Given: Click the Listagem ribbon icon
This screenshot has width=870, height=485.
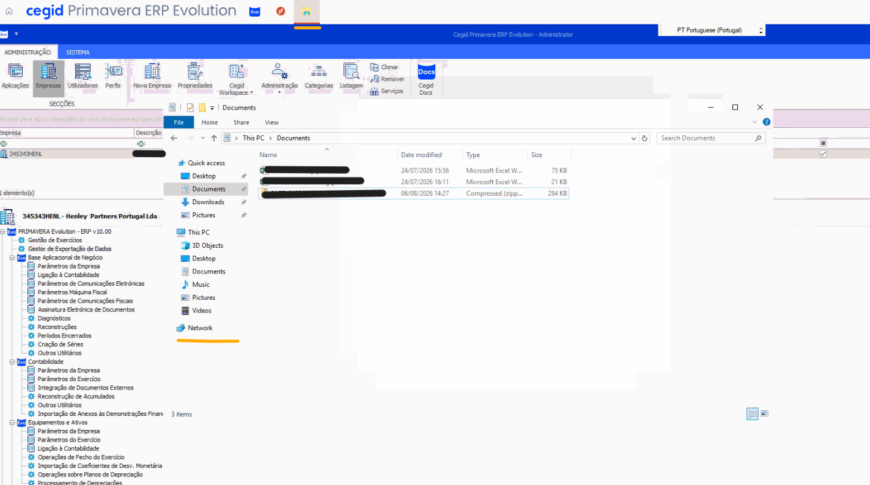Looking at the screenshot, I should 352,76.
